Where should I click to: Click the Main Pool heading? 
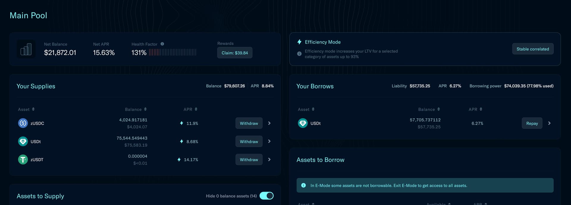click(x=29, y=15)
